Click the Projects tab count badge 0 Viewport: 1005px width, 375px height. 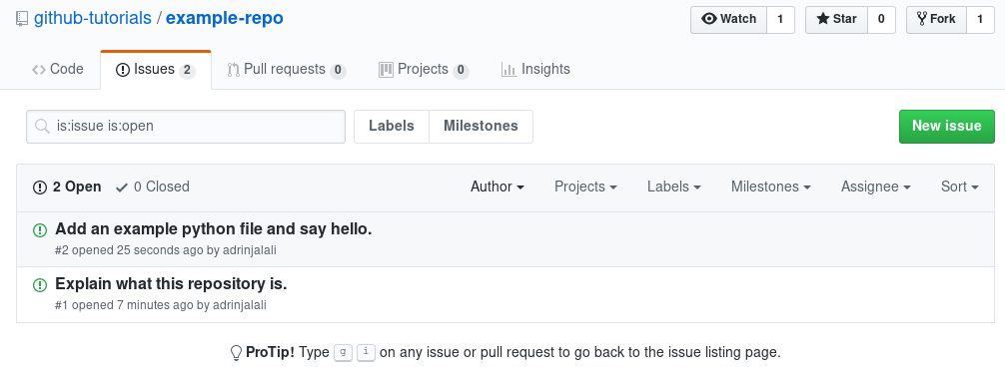pyautogui.click(x=461, y=71)
